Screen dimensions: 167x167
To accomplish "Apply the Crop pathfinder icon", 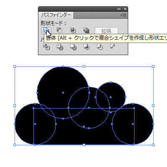I will point(86,47).
